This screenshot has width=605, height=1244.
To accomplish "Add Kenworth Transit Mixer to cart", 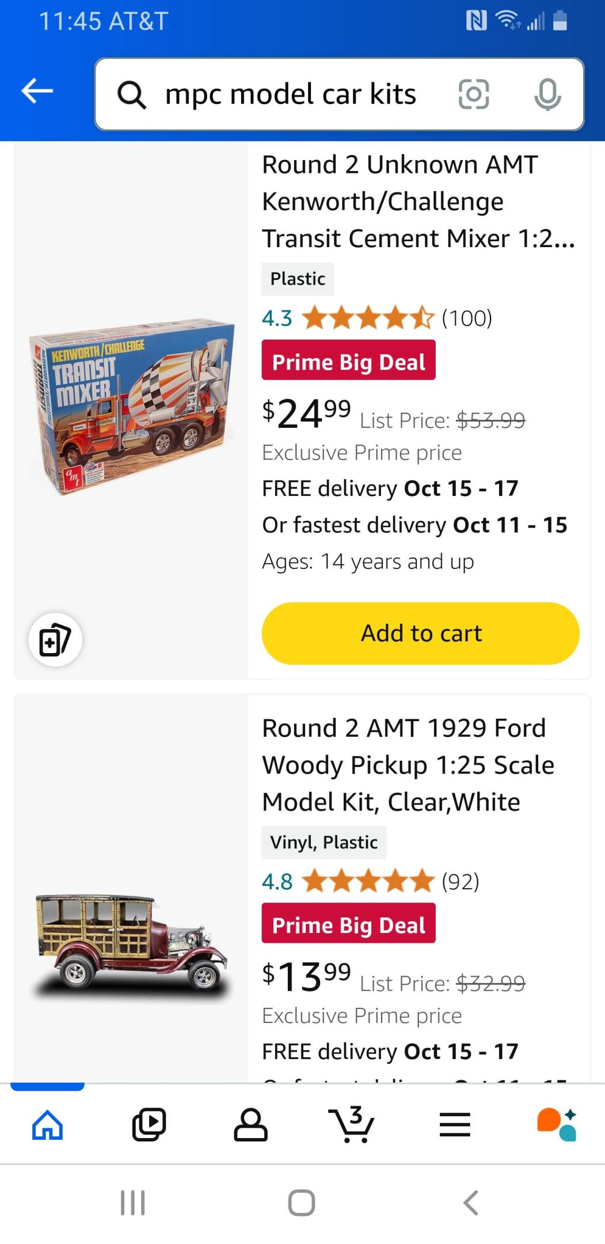I will (420, 634).
